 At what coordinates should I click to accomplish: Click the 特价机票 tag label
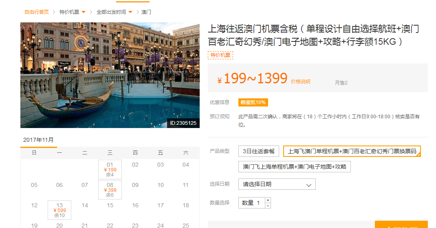tap(220, 55)
